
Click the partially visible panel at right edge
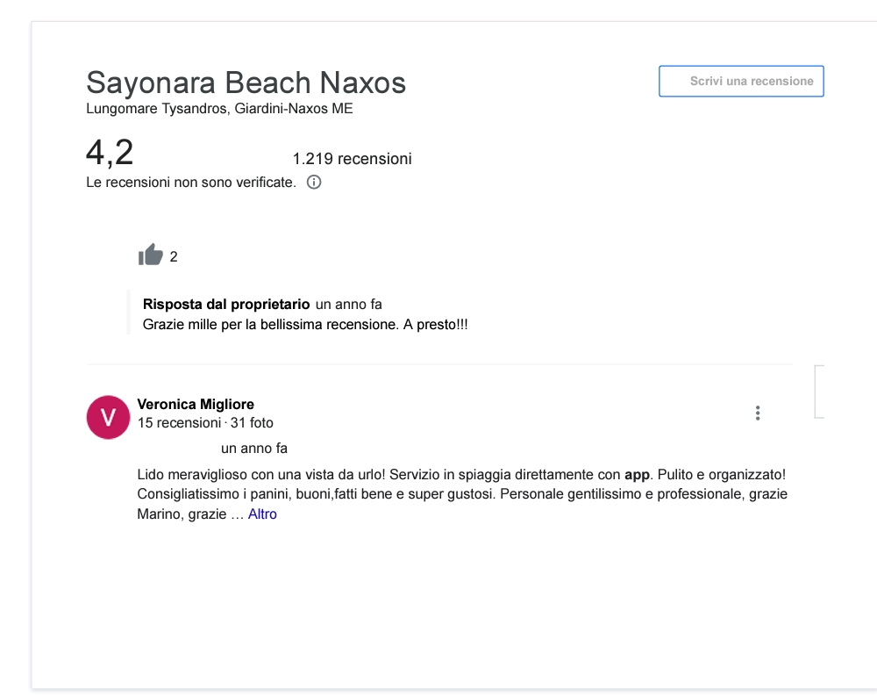819,392
